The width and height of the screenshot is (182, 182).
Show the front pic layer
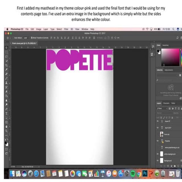pyautogui.click(x=158, y=134)
